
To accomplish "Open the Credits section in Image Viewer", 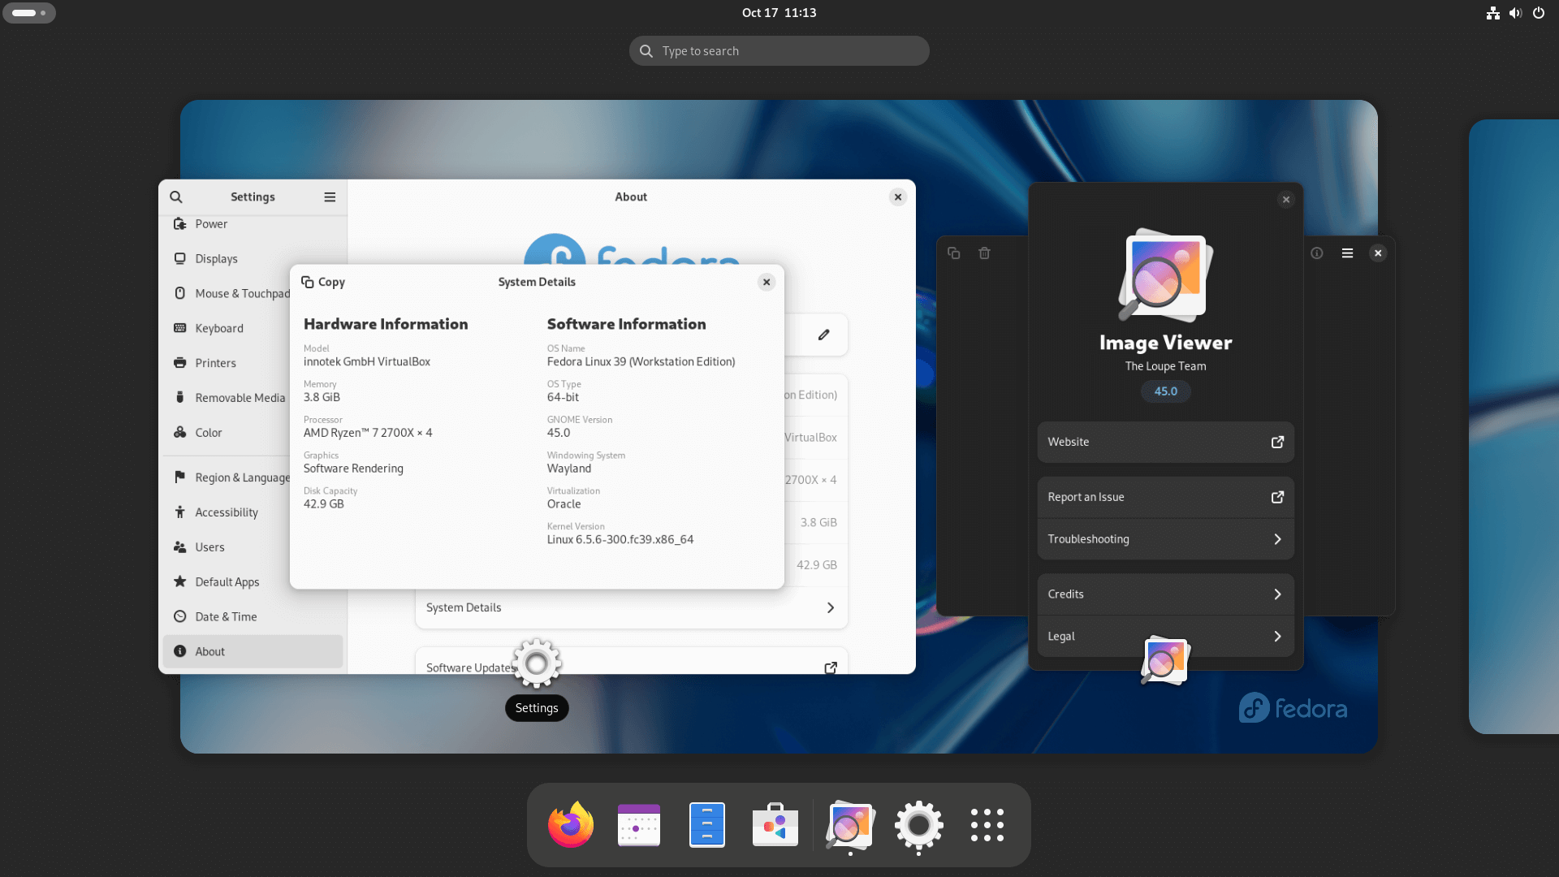I will click(x=1165, y=594).
